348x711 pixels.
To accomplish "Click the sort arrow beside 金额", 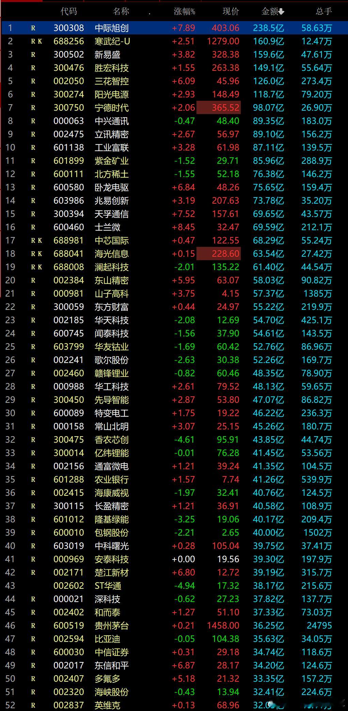I will point(282,12).
